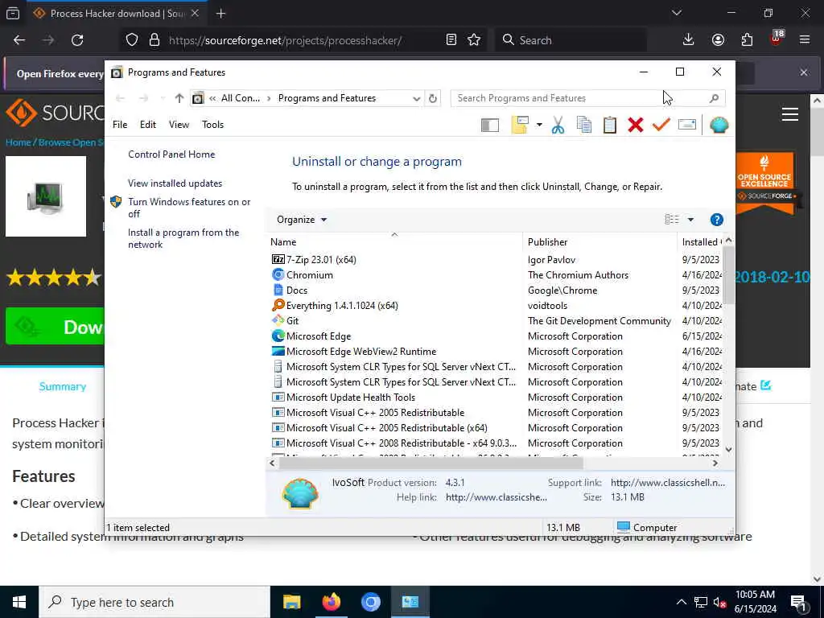Go up one level with up arrow
Viewport: 824px width, 618px height.
pos(179,98)
